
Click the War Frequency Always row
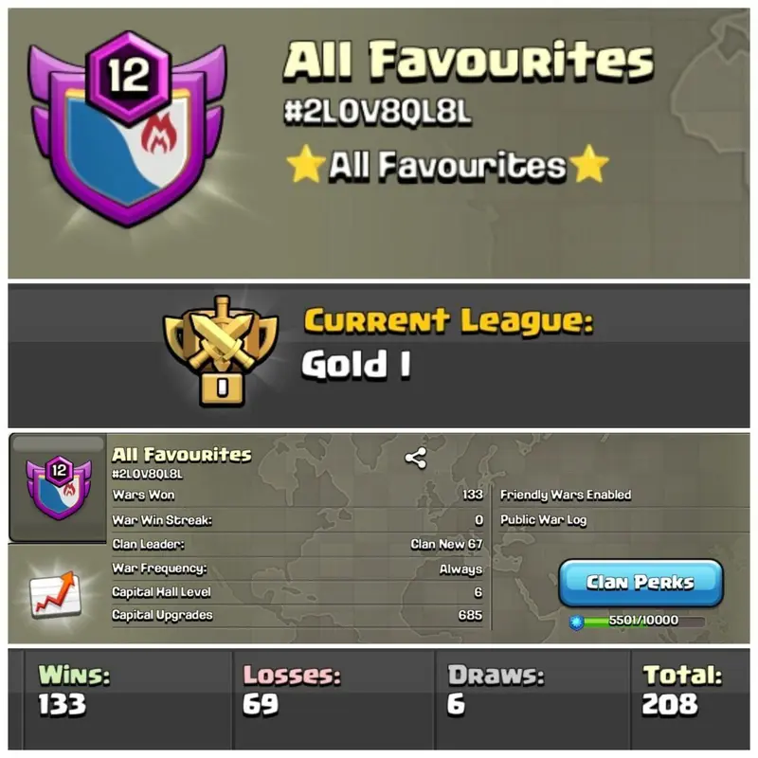pyautogui.click(x=298, y=568)
